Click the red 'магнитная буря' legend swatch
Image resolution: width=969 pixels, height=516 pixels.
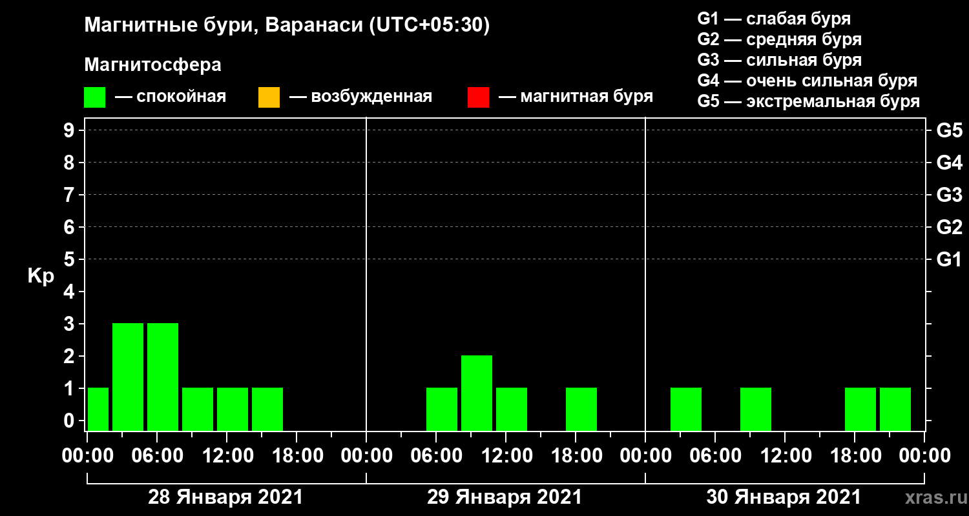[478, 97]
